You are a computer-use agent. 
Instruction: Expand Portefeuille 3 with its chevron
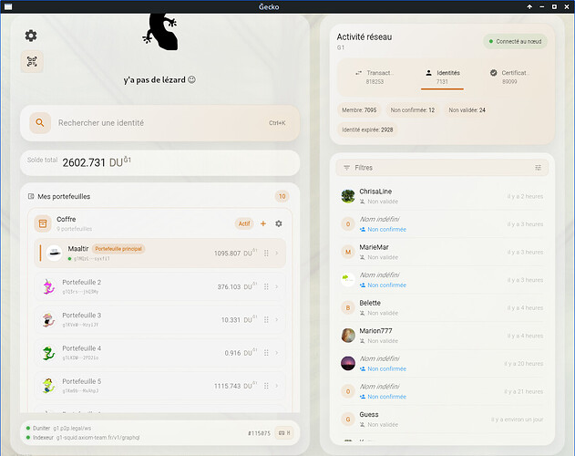click(x=277, y=320)
